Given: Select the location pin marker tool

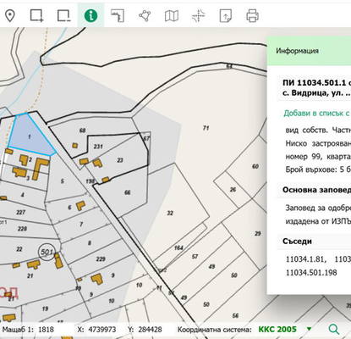Looking at the screenshot, I should click(x=10, y=15).
